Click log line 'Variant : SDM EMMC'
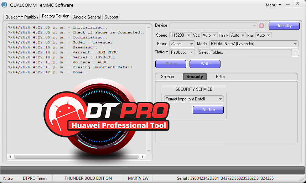Image resolution: width=306 pixels, height=183 pixels. (x=63, y=52)
